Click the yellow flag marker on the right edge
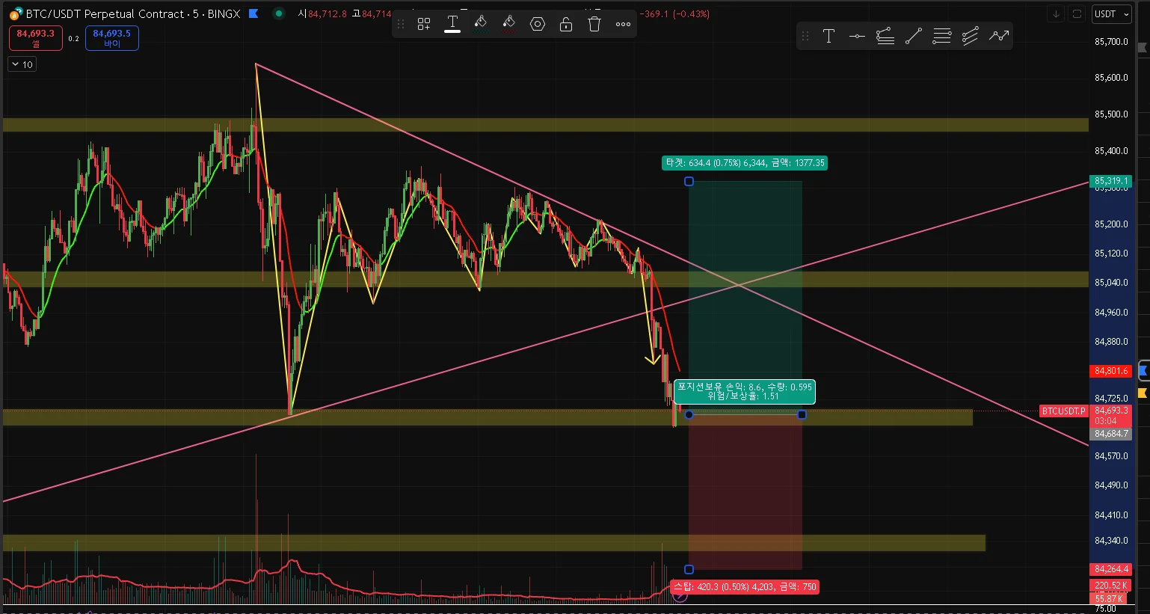Screen dimensions: 1150x614 [x=1143, y=393]
